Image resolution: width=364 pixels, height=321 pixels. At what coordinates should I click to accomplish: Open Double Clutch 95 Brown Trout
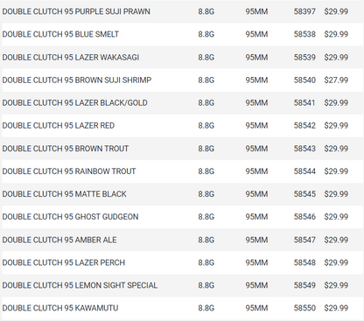click(66, 149)
